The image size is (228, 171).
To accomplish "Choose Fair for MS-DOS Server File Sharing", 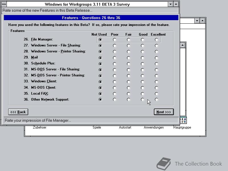I will (129, 70).
